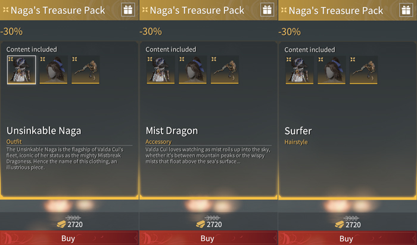Click the Mist Dragon item title

tap(172, 131)
